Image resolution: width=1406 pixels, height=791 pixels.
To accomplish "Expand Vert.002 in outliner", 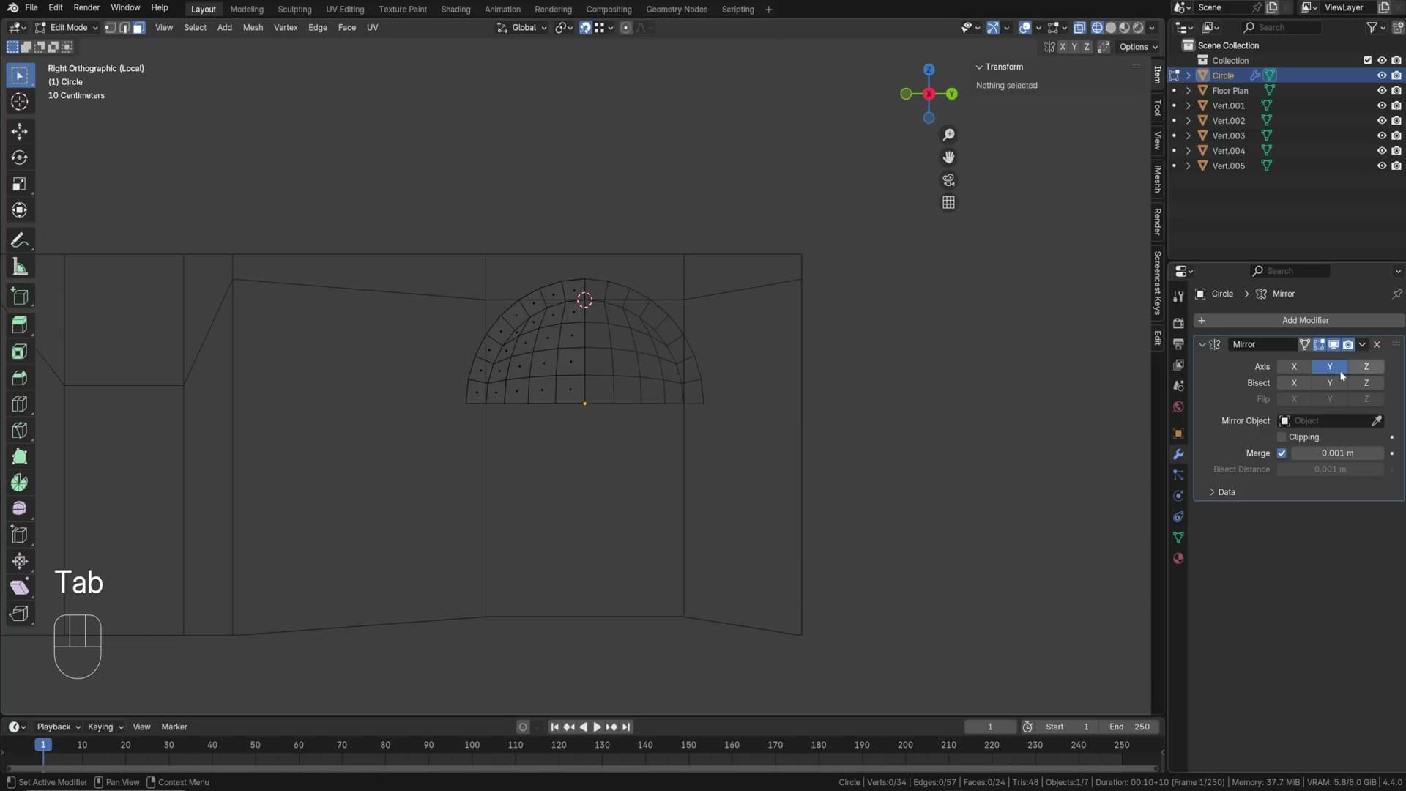I will pyautogui.click(x=1188, y=121).
